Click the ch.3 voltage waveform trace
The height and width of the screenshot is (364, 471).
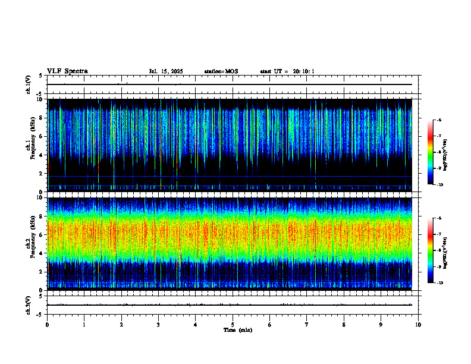[x=230, y=305]
